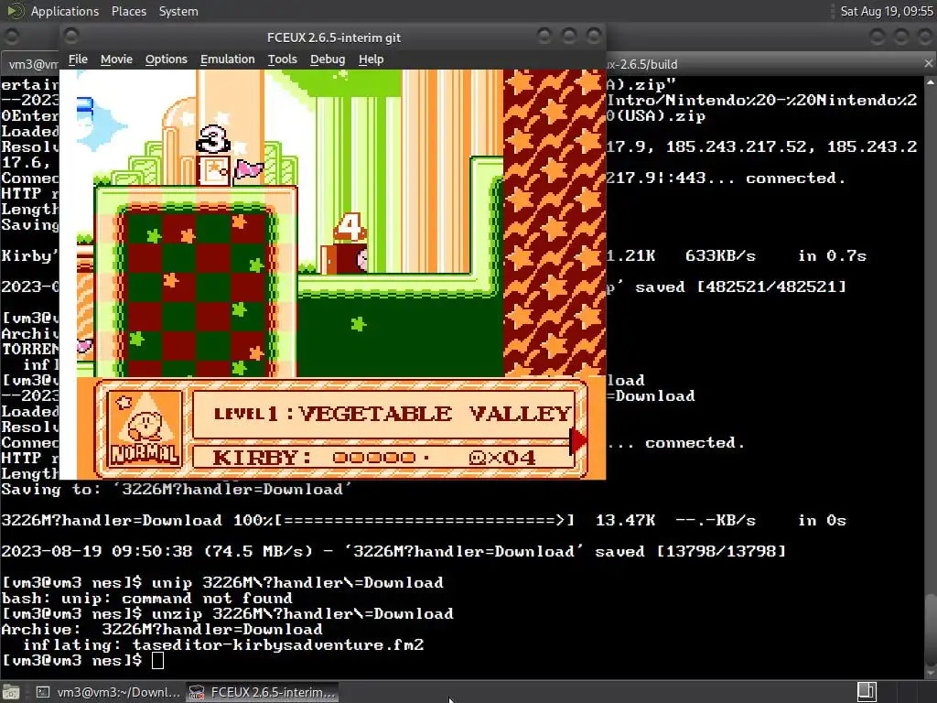Open the Tools menu in FCEUX

(282, 59)
